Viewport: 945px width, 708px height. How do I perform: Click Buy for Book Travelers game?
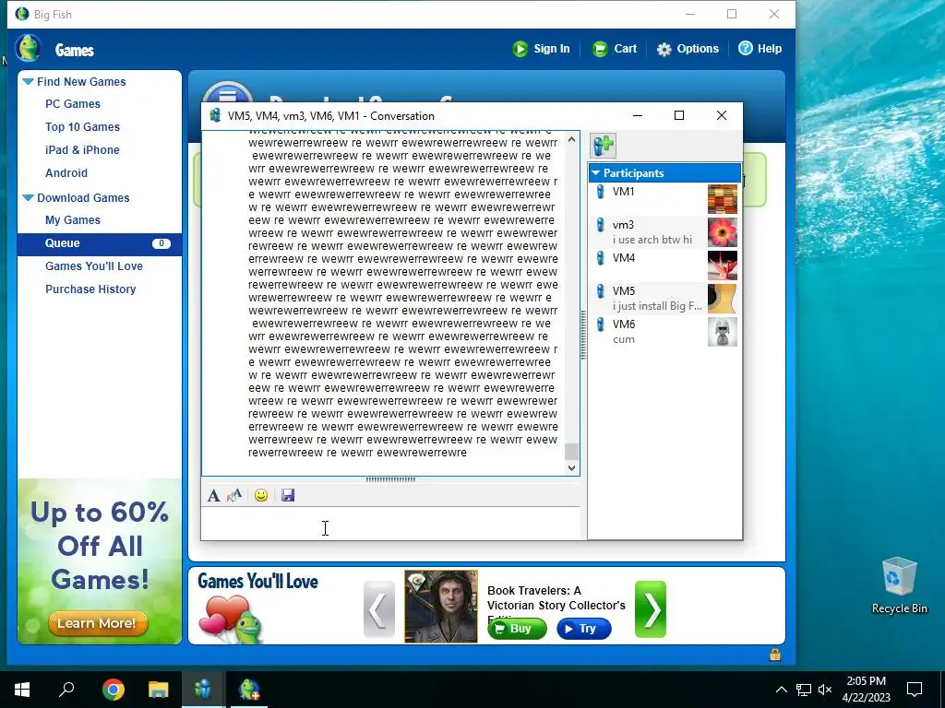[517, 629]
